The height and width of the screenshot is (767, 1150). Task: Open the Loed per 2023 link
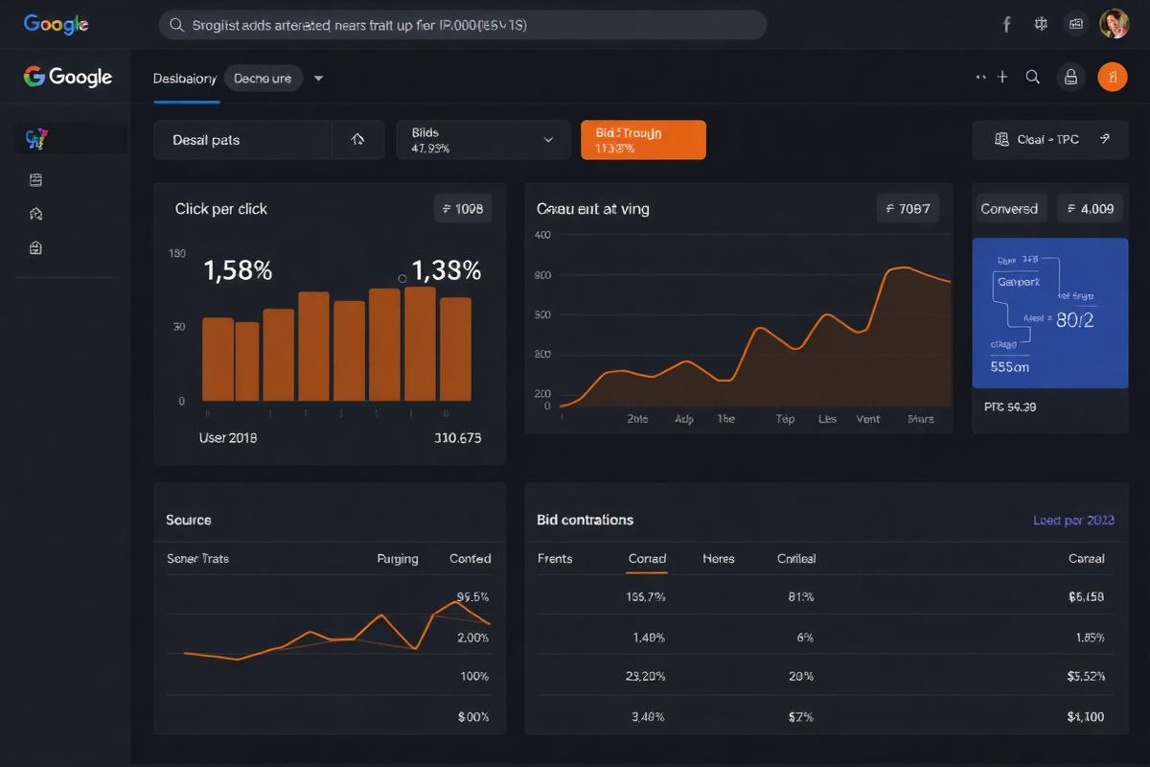coord(1073,520)
